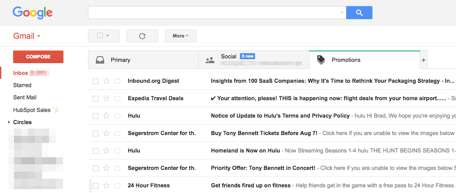Star the Homeland is Now on Hulu email
The image size is (456, 193).
coord(106,150)
